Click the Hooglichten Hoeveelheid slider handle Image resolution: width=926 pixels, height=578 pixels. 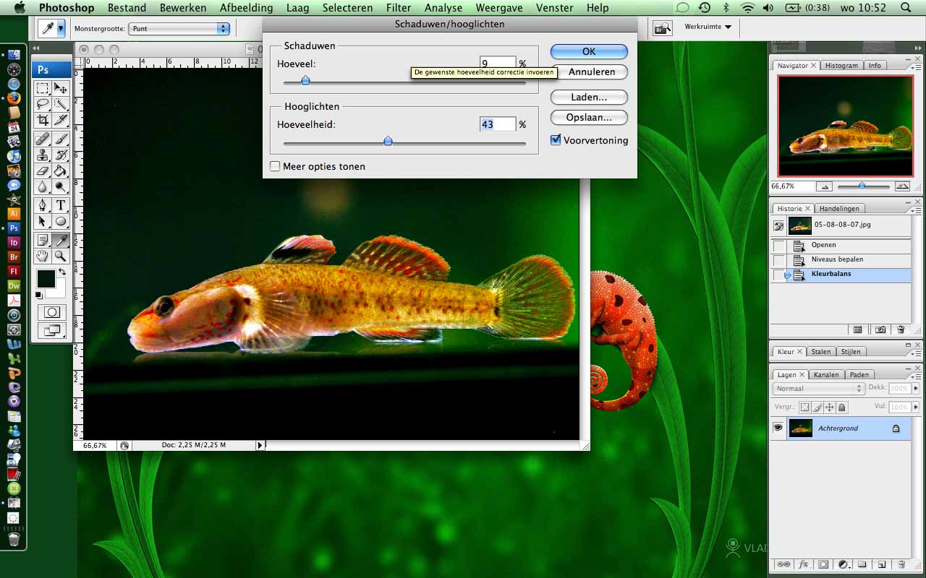tap(388, 141)
